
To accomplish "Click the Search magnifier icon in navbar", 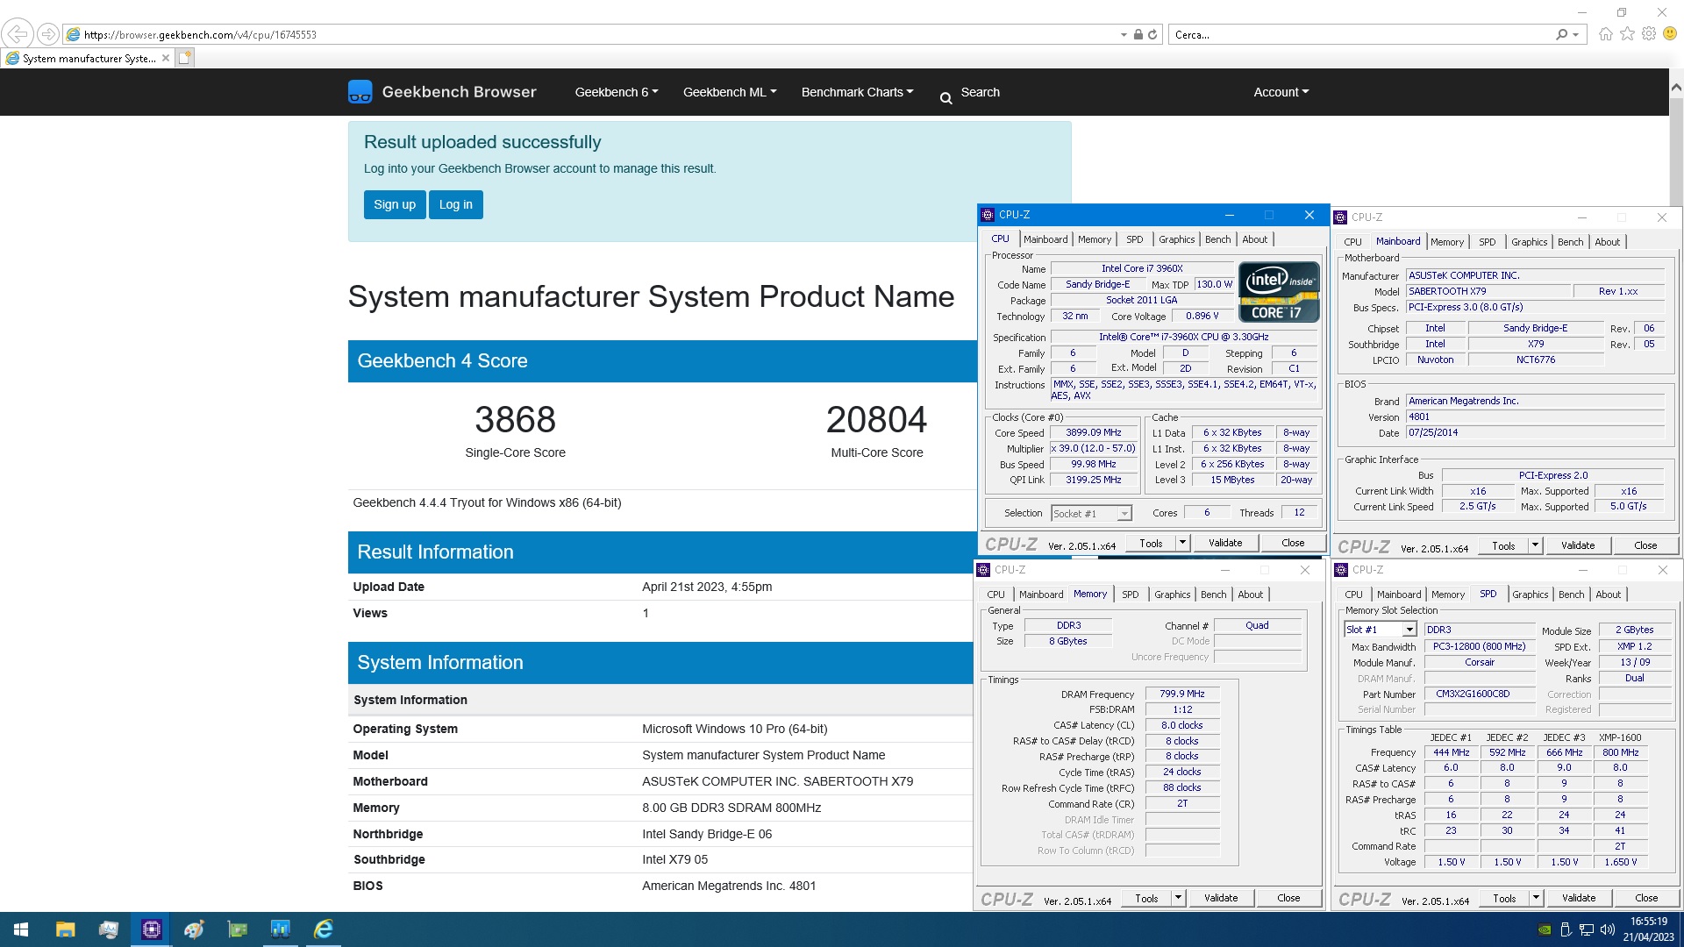I will [x=945, y=98].
